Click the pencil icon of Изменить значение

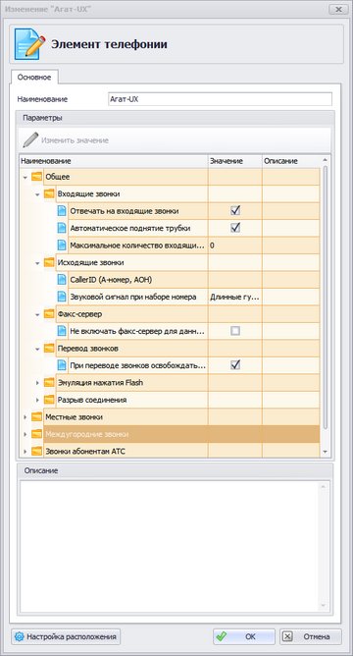pyautogui.click(x=30, y=140)
